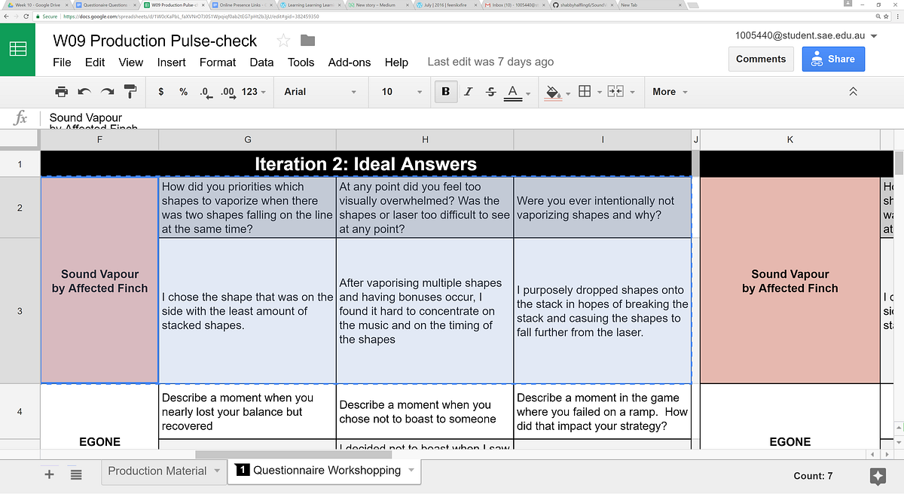Open the 123 number format dropdown

tap(254, 92)
